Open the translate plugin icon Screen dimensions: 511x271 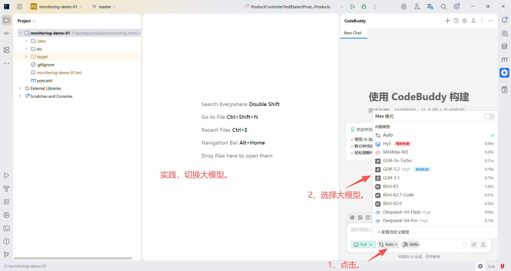(430, 7)
